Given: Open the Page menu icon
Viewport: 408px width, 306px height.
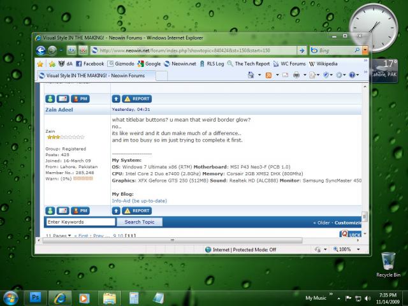Looking at the screenshot, I should [x=314, y=75].
